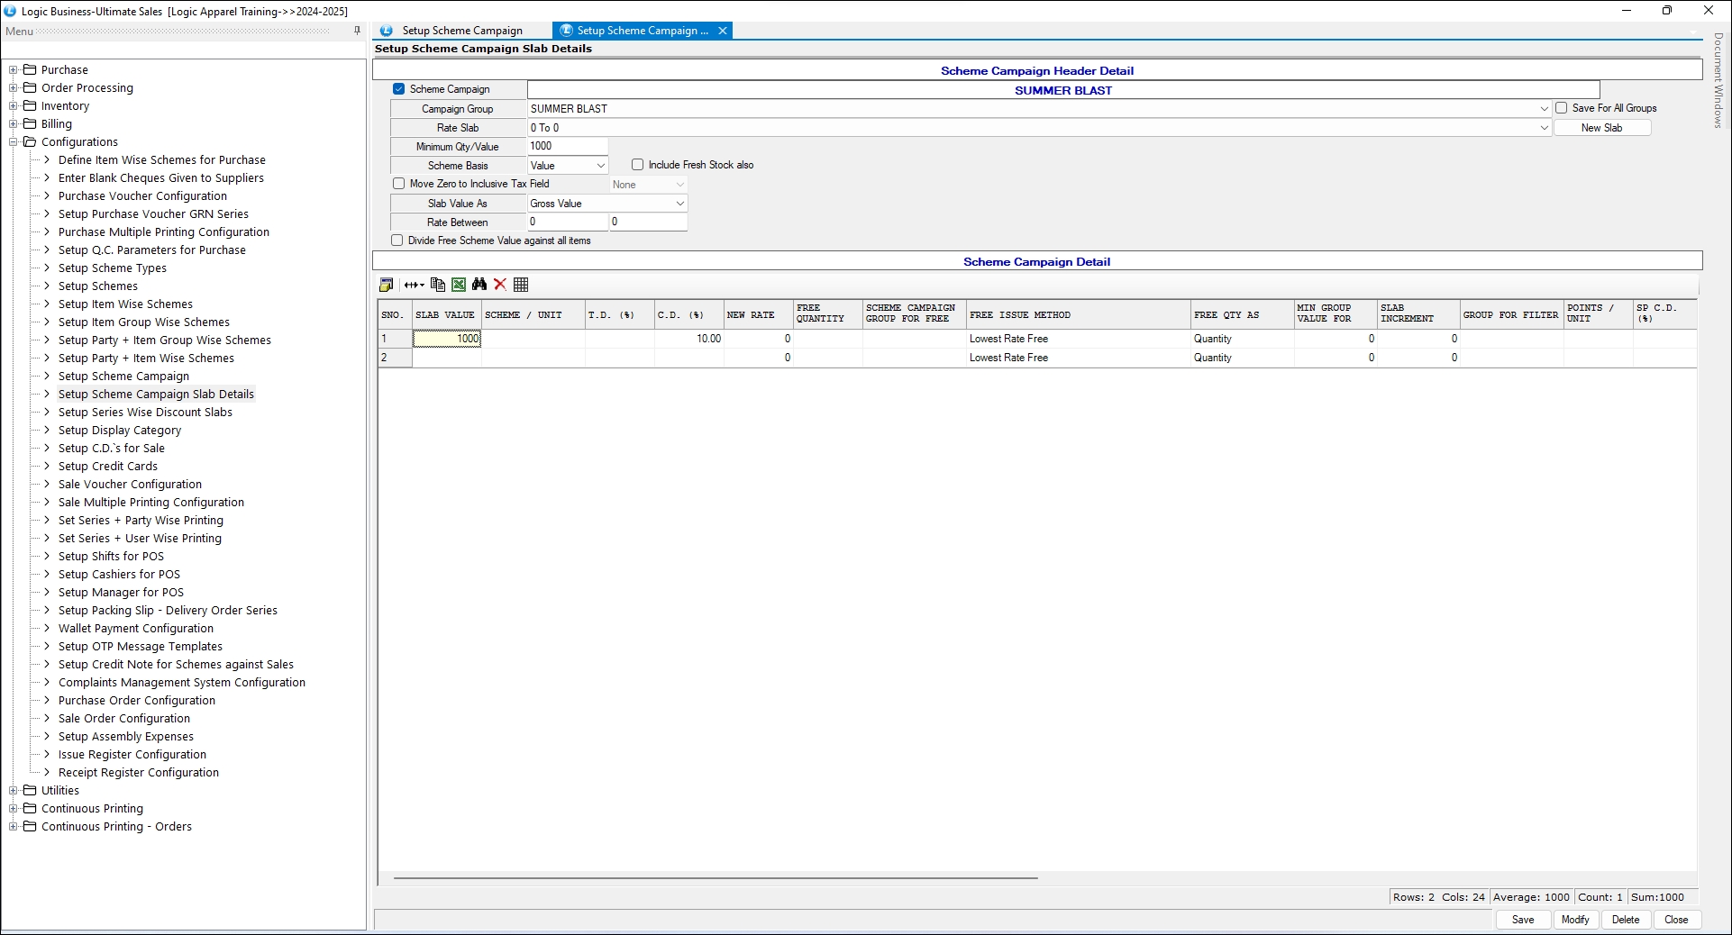Click the grid layout icon
This screenshot has width=1732, height=935.
coord(521,285)
